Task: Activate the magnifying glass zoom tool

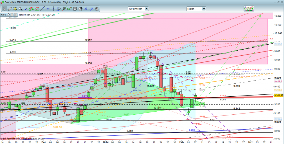Action: coord(21,9)
